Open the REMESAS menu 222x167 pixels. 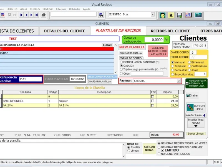point(48,9)
